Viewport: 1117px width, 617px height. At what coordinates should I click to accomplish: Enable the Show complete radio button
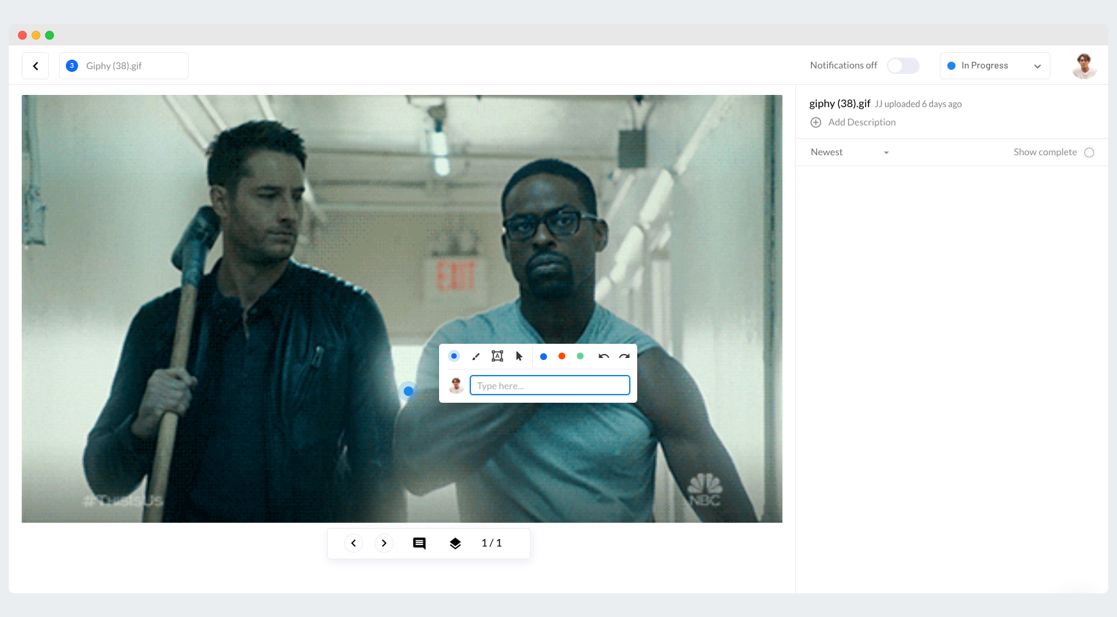1089,153
